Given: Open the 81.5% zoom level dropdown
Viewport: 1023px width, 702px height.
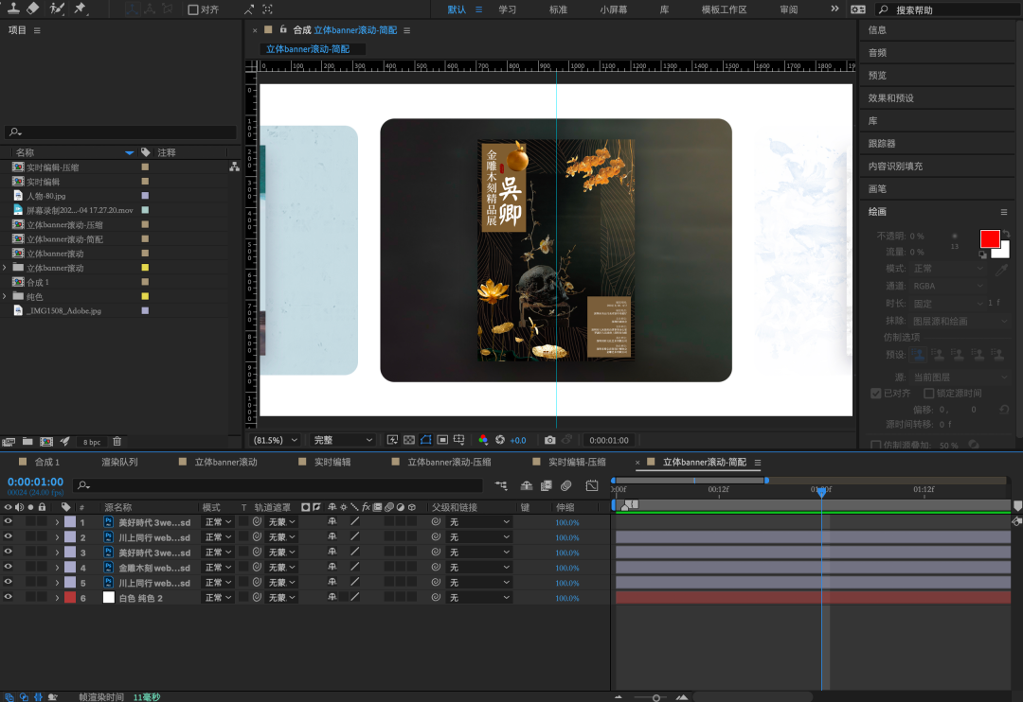Looking at the screenshot, I should (x=276, y=440).
